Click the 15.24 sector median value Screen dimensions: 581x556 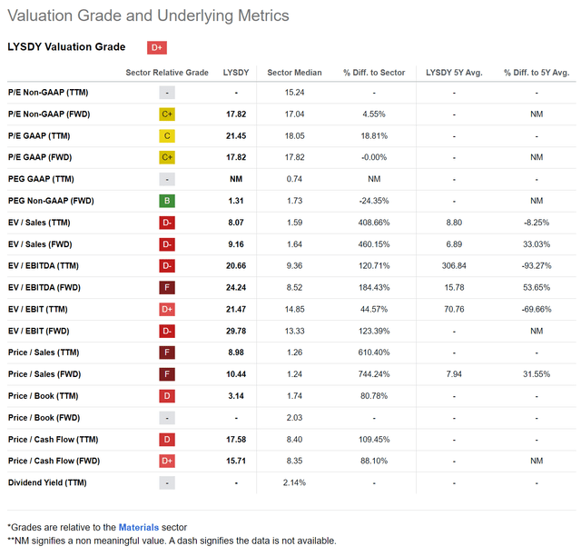point(294,93)
